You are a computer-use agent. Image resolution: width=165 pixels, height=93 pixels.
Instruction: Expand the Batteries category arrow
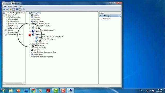coord(30,15)
